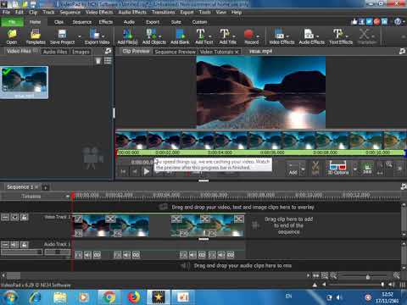Toggle link icon on second audio clip
The height and width of the screenshot is (305, 407).
click(x=136, y=255)
